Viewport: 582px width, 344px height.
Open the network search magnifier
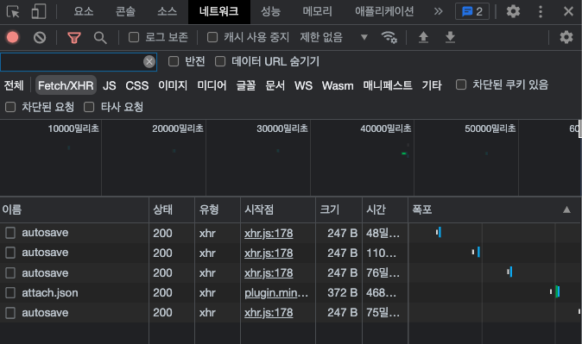pyautogui.click(x=100, y=37)
